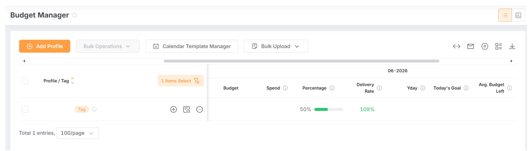Click the 1 Items Select filter button

pyautogui.click(x=181, y=81)
